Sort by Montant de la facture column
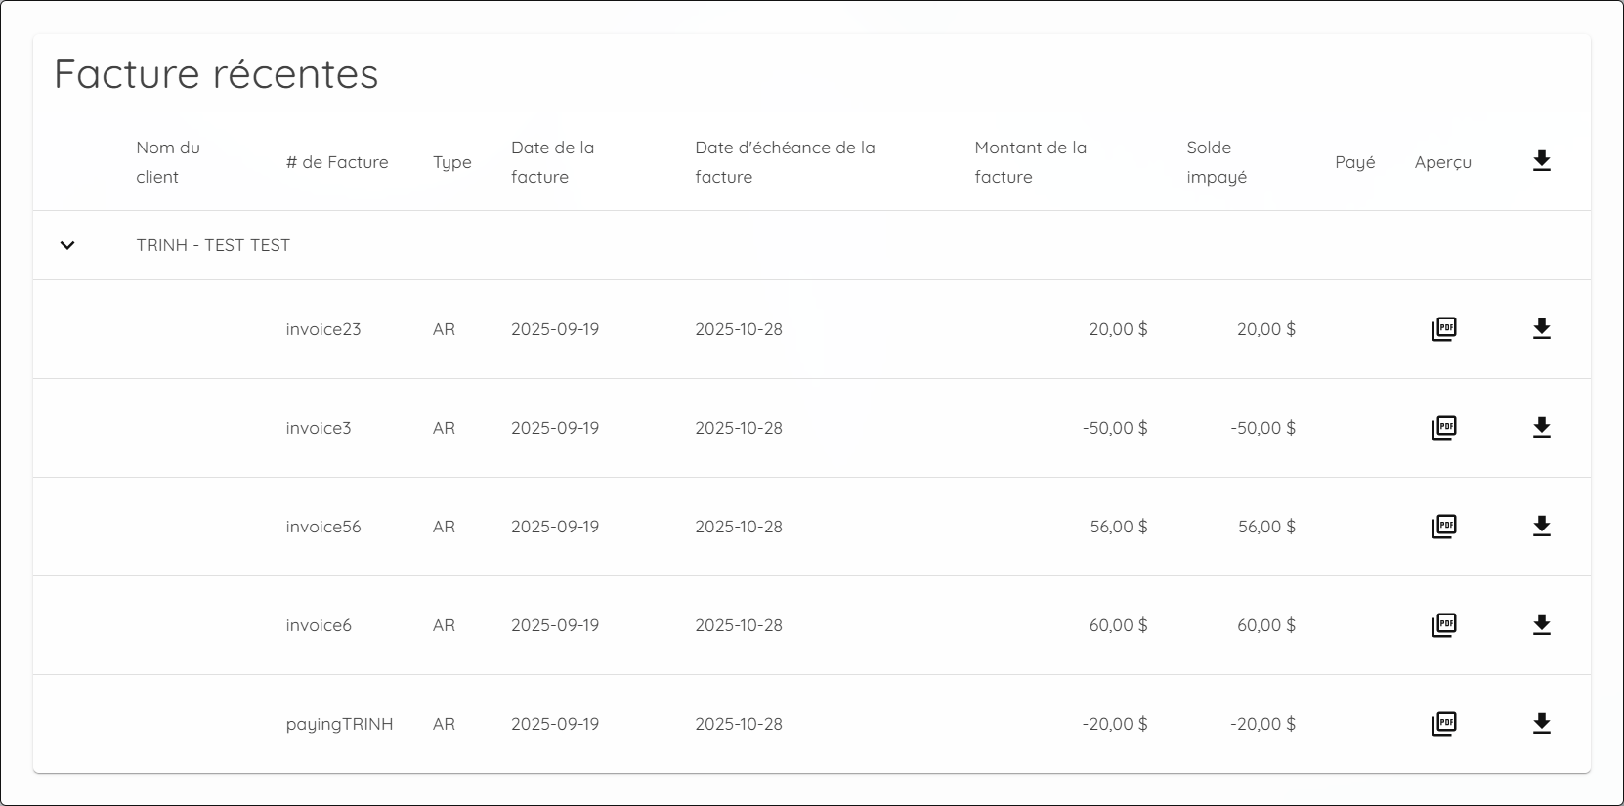The height and width of the screenshot is (806, 1624). (x=1030, y=162)
